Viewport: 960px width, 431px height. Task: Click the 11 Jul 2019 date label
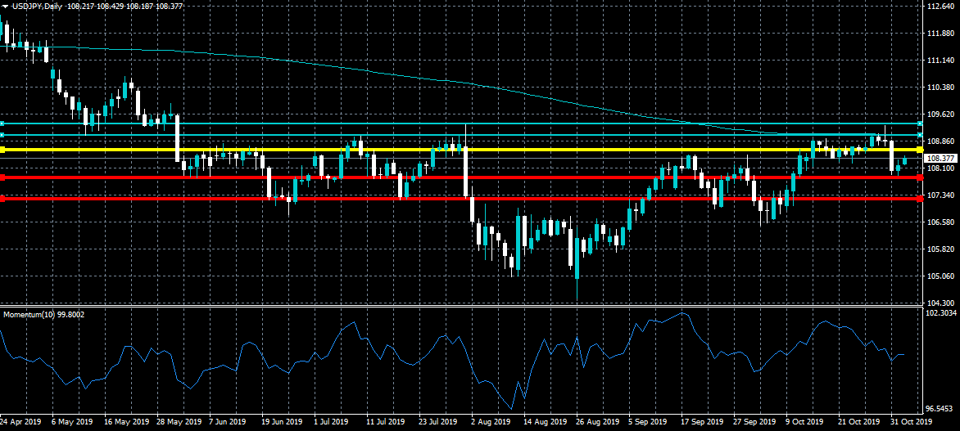386,422
